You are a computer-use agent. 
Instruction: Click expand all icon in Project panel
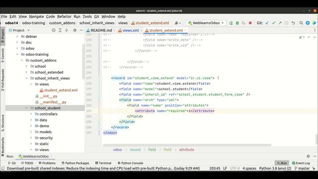tap(60, 30)
